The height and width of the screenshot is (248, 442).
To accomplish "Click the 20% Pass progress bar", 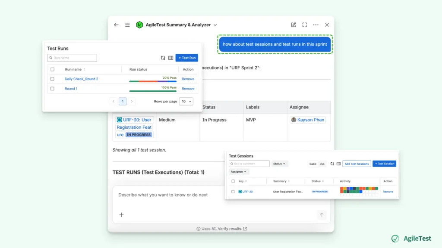I will (x=153, y=81).
